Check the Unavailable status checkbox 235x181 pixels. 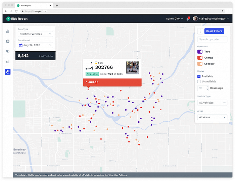(x=199, y=81)
